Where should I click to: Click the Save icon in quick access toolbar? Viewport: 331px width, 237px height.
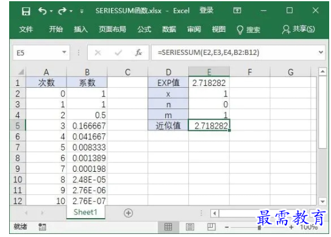click(26, 11)
